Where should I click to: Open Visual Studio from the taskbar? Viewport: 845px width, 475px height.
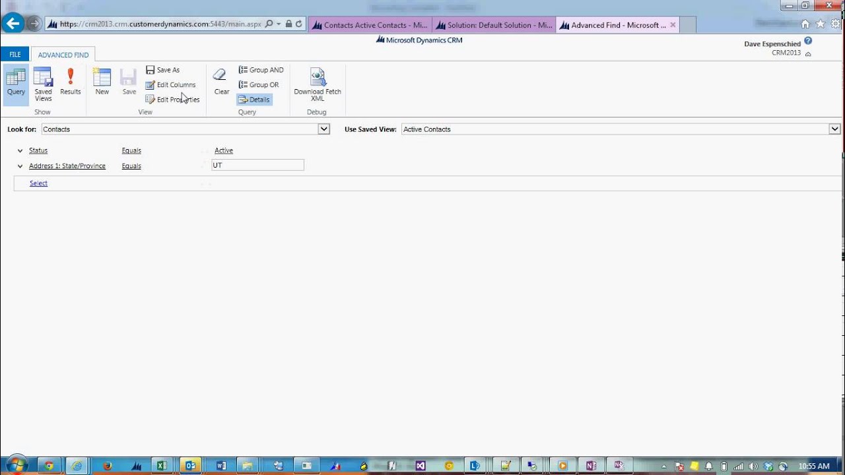421,466
